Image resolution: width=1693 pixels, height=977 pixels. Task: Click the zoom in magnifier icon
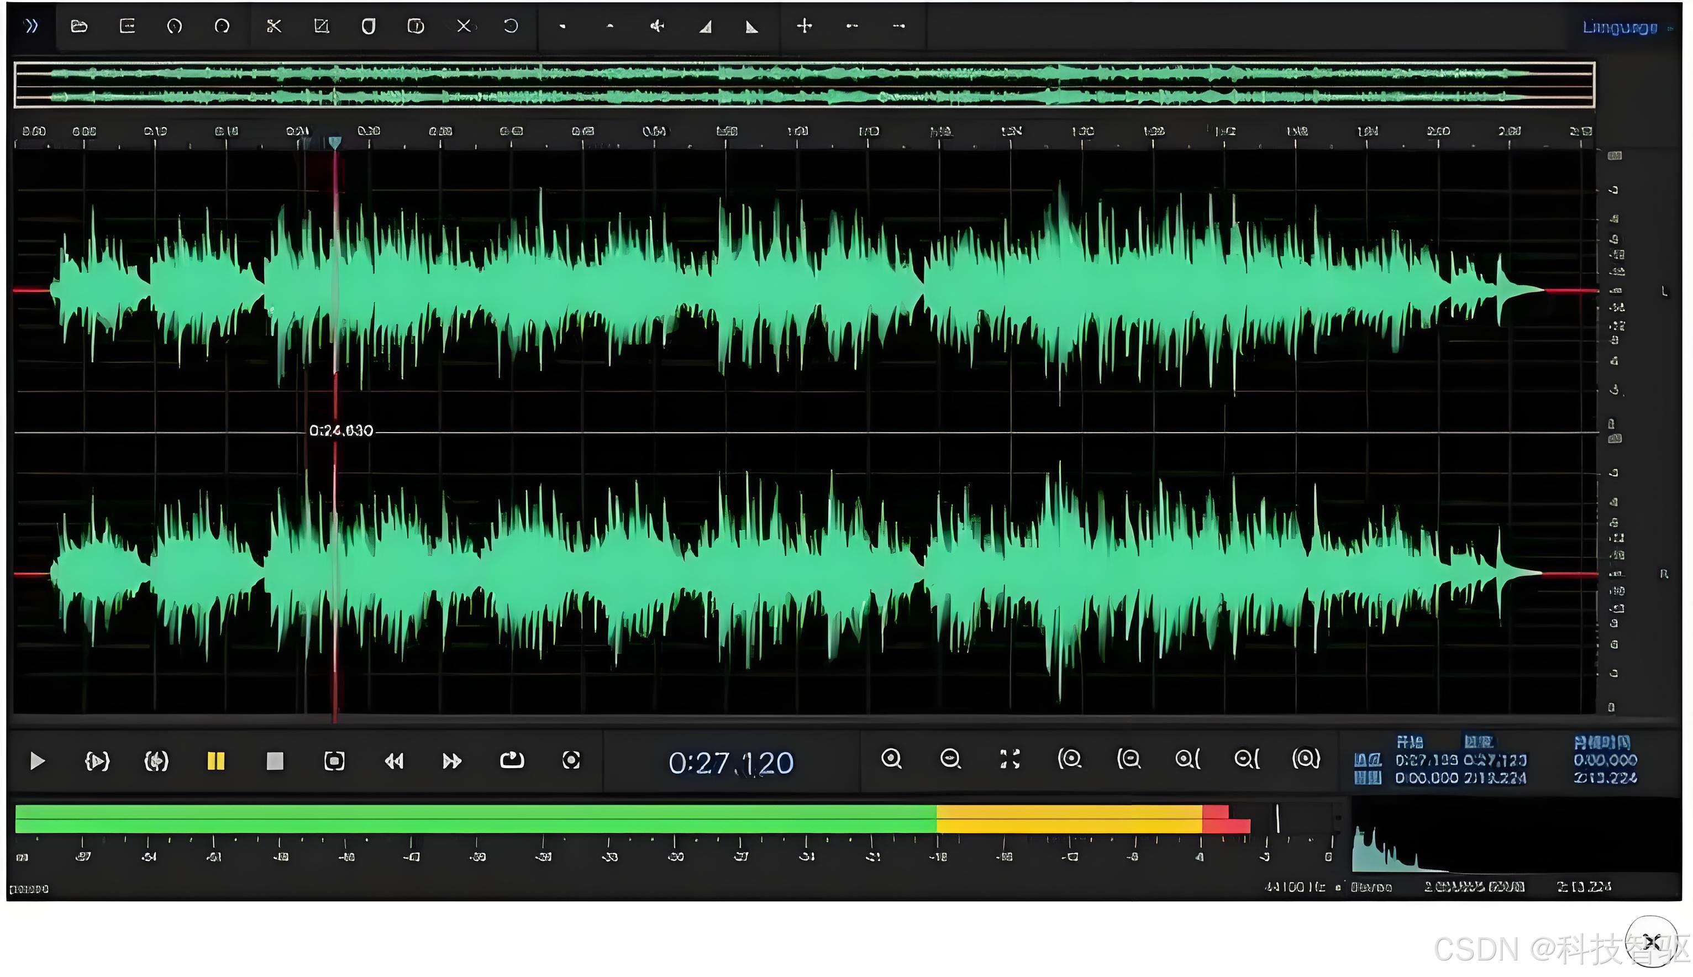click(891, 759)
